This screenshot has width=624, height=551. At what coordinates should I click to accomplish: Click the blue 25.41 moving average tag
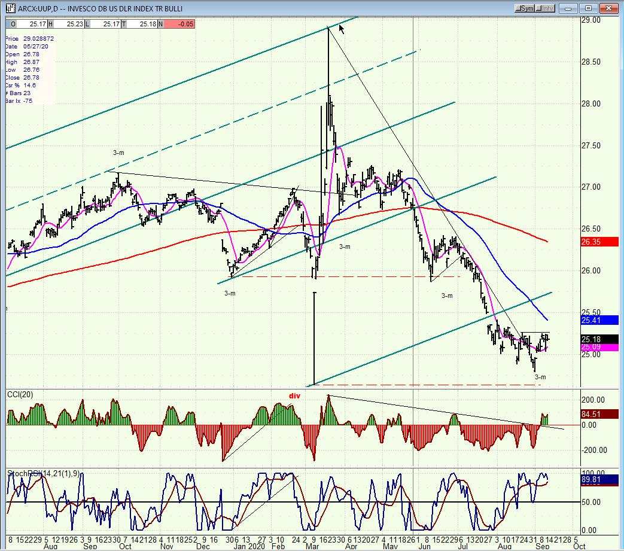(599, 320)
